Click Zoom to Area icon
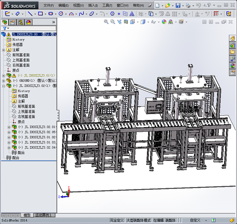 (113, 22)
